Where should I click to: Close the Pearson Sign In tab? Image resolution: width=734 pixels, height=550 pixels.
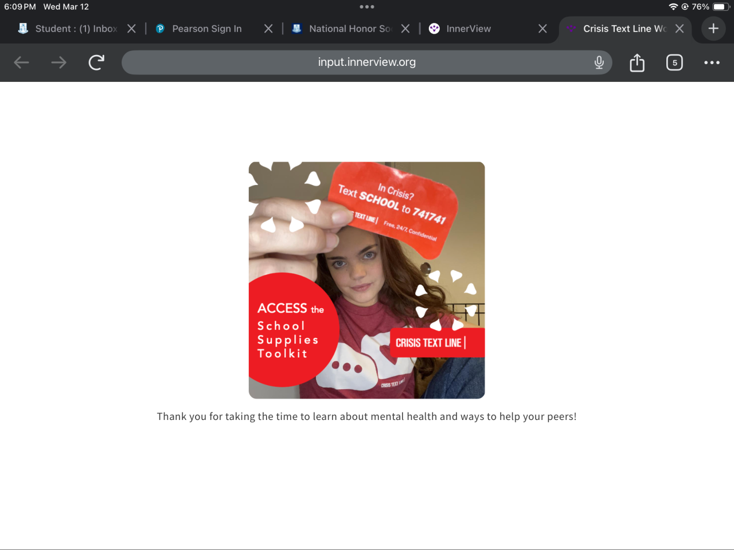click(268, 29)
